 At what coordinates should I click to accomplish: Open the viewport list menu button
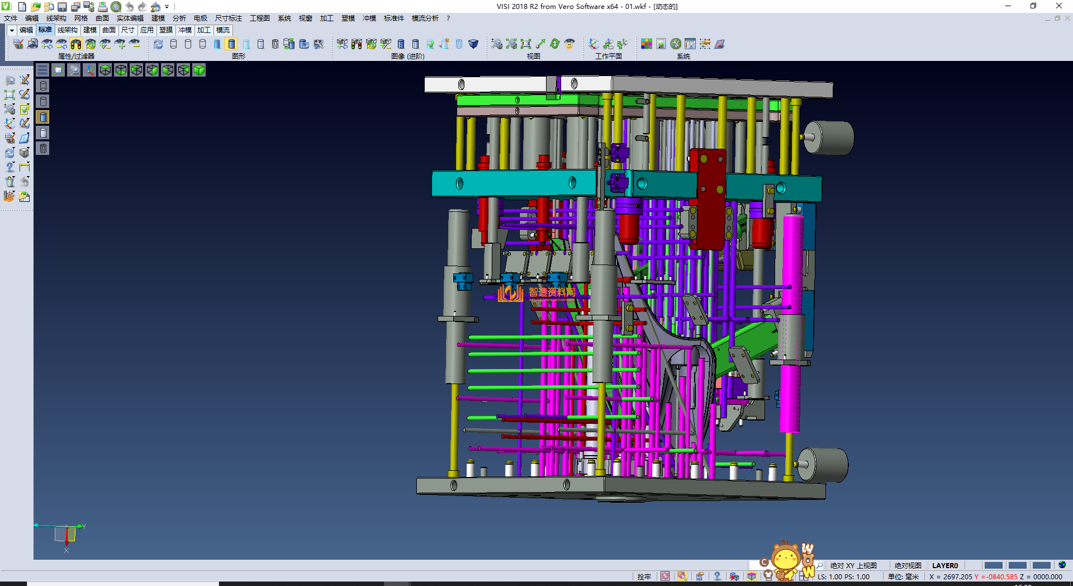42,70
